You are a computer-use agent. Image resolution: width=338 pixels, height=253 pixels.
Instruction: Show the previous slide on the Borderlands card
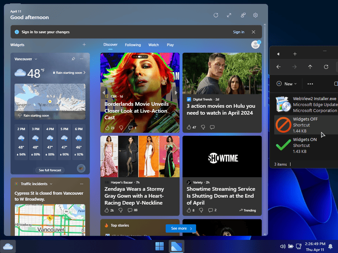104,93
